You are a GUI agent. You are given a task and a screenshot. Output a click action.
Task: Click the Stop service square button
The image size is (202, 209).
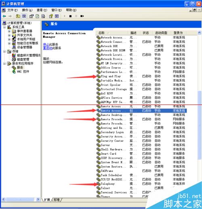coord(70,16)
